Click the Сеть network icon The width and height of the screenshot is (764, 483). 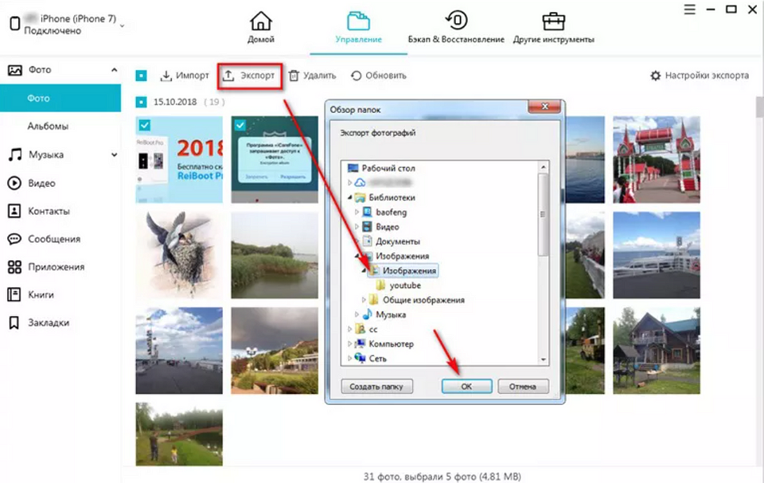pos(360,358)
